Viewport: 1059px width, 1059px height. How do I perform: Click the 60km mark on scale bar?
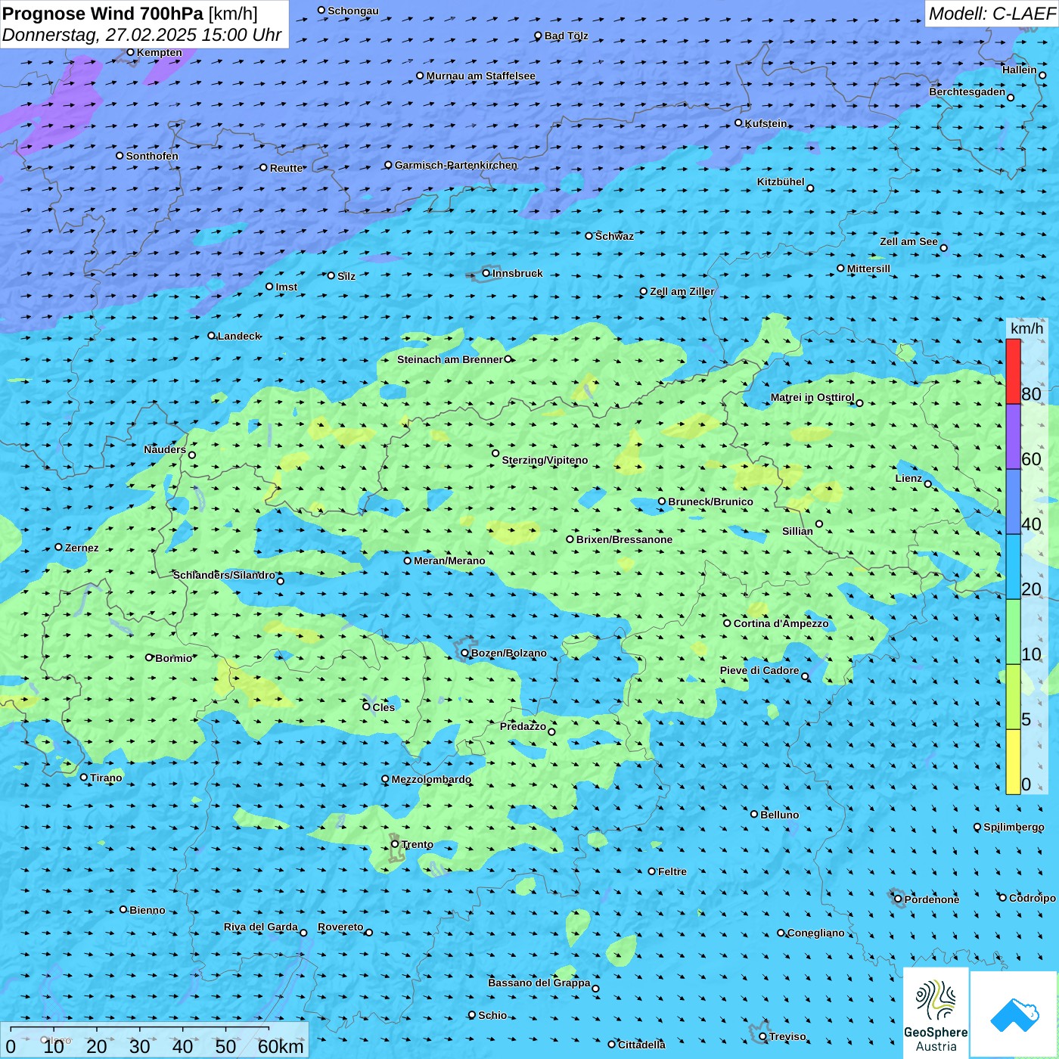pos(281,1046)
